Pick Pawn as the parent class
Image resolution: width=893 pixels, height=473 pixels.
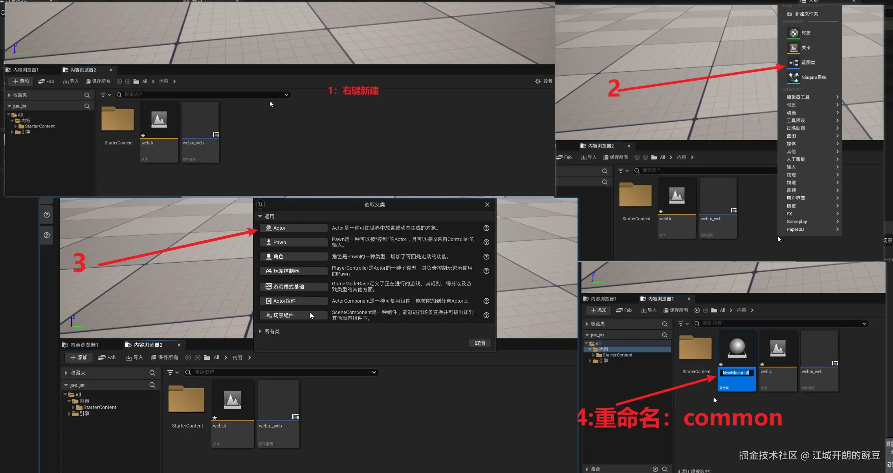coord(293,243)
